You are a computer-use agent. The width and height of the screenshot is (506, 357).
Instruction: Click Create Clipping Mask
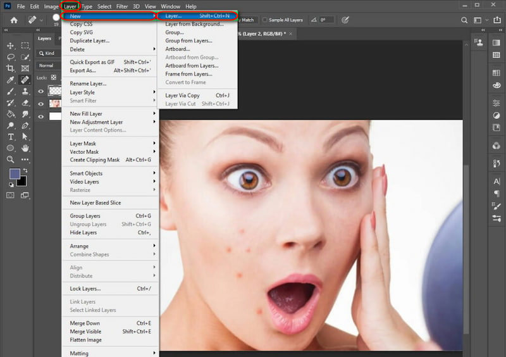110,160
